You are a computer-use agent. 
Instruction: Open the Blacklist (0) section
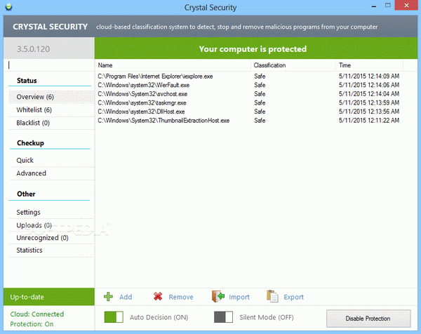(x=51, y=123)
